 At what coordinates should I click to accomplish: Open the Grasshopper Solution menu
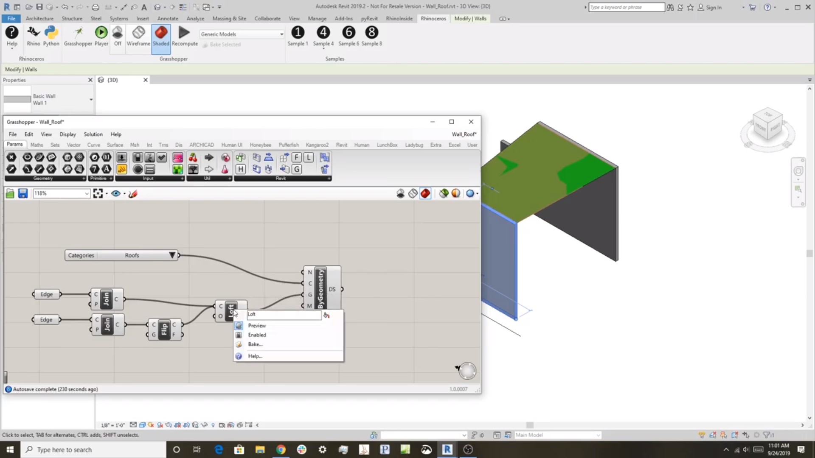pyautogui.click(x=93, y=134)
